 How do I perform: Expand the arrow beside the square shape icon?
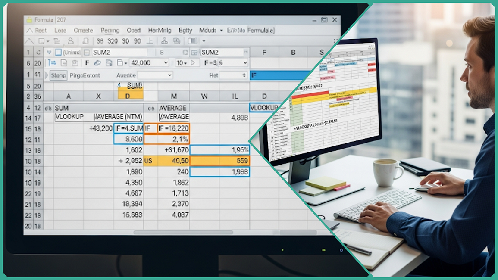[x=48, y=42]
